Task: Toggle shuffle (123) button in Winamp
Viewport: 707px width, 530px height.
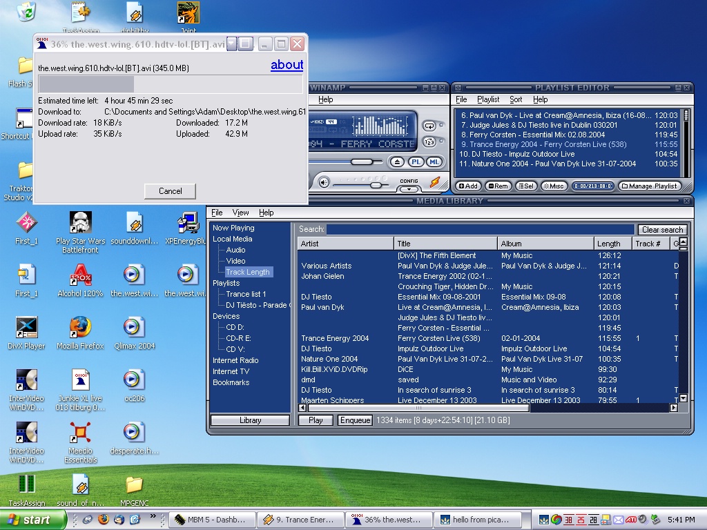Action: [x=429, y=142]
